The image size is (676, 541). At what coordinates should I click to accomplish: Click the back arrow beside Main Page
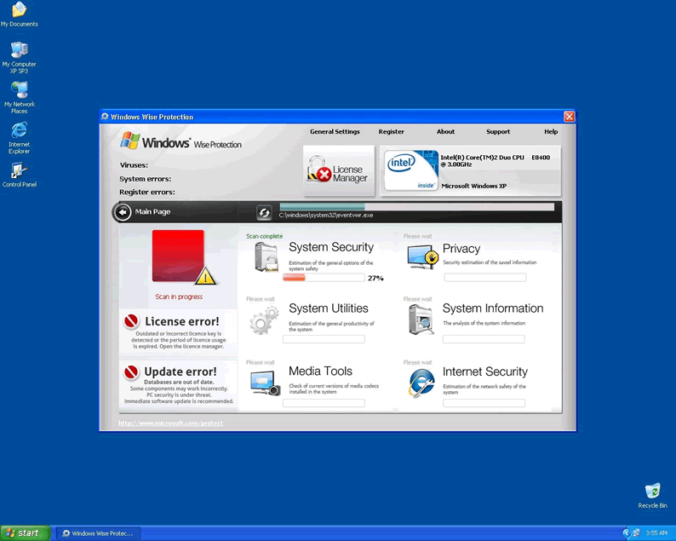point(123,212)
